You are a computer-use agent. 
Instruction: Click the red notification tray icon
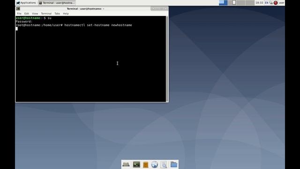[x=276, y=3]
